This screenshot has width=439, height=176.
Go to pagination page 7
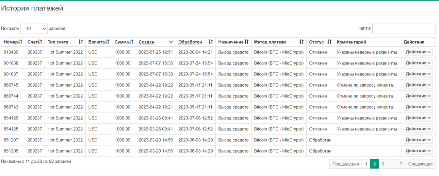pos(401,164)
